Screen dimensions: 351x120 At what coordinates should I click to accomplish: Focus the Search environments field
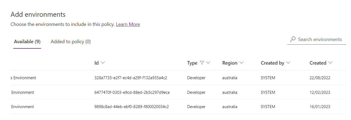[320, 39]
